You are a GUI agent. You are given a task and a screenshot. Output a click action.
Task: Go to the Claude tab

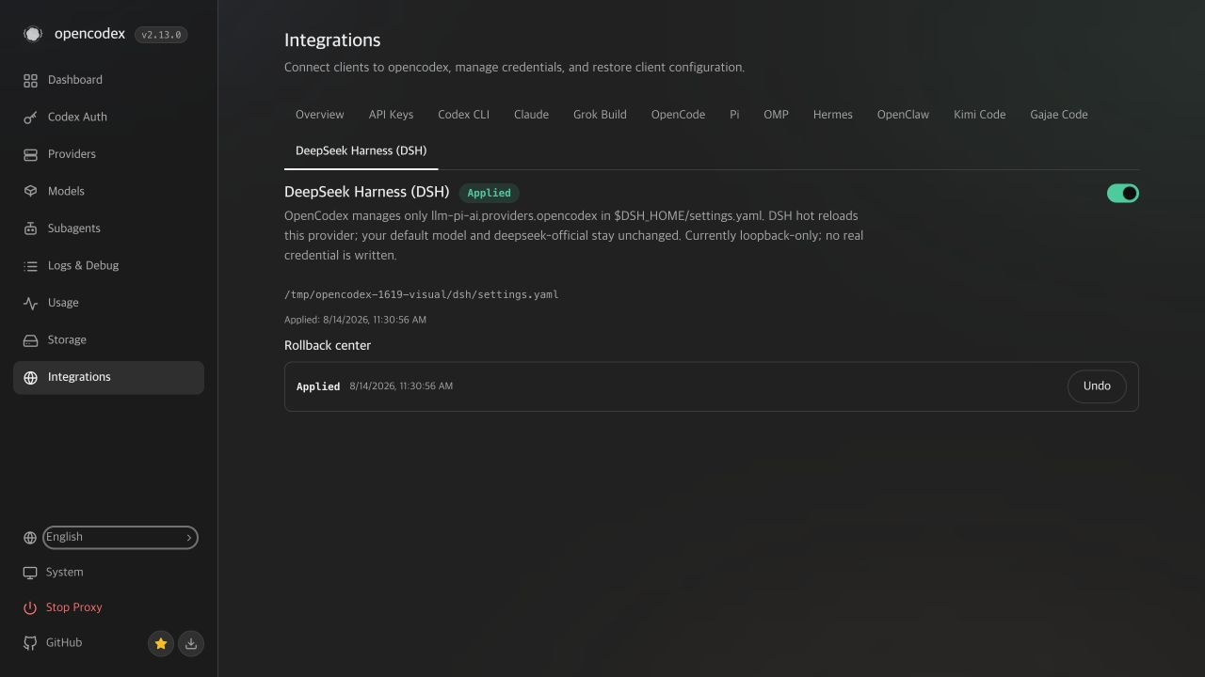pyautogui.click(x=531, y=115)
